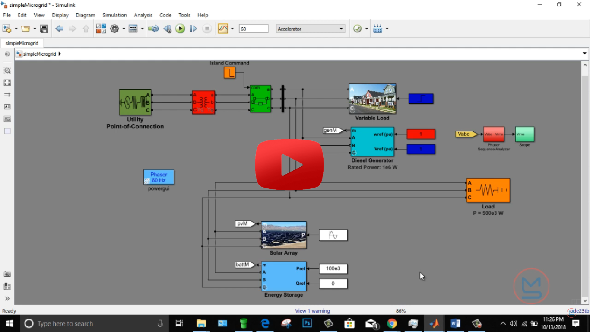
Task: Click the Annotation text palette icon
Action: click(7, 107)
